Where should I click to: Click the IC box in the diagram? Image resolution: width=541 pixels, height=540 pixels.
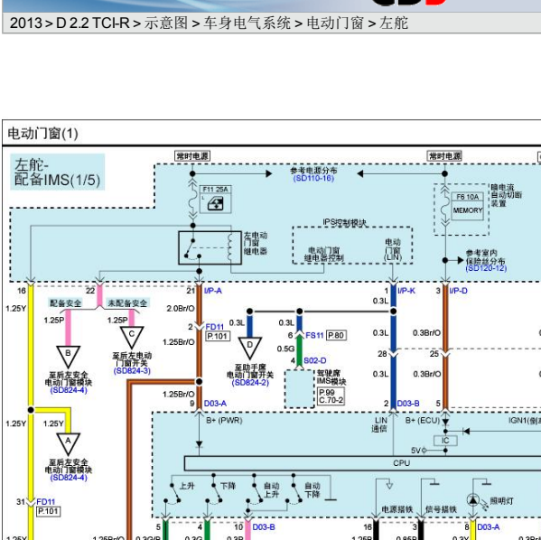[445, 441]
